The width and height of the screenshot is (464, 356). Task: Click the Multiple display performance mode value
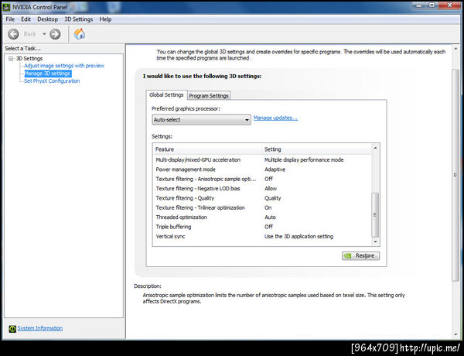pyautogui.click(x=304, y=160)
